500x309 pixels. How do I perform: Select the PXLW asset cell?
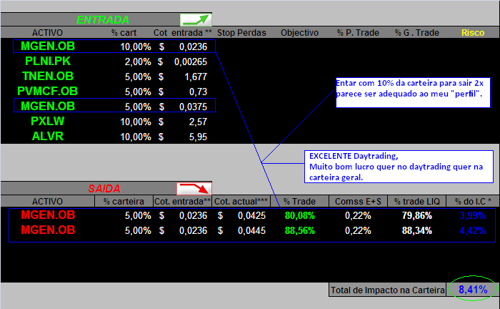point(48,122)
